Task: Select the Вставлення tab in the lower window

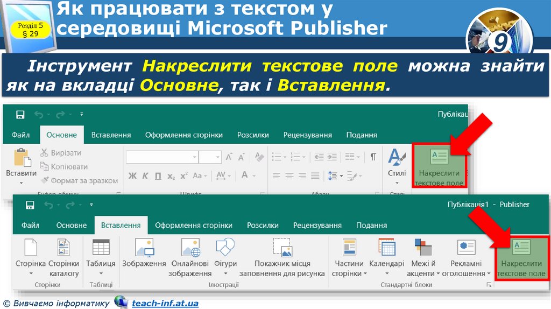Action: pyautogui.click(x=121, y=226)
